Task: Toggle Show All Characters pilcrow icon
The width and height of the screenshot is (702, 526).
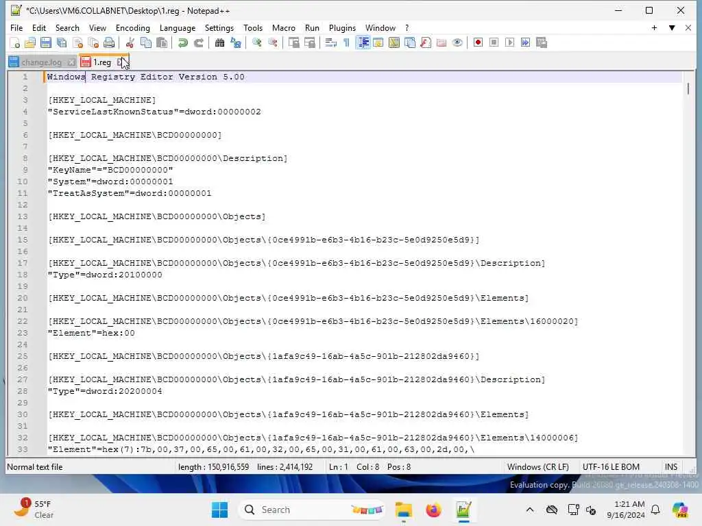Action: click(346, 42)
